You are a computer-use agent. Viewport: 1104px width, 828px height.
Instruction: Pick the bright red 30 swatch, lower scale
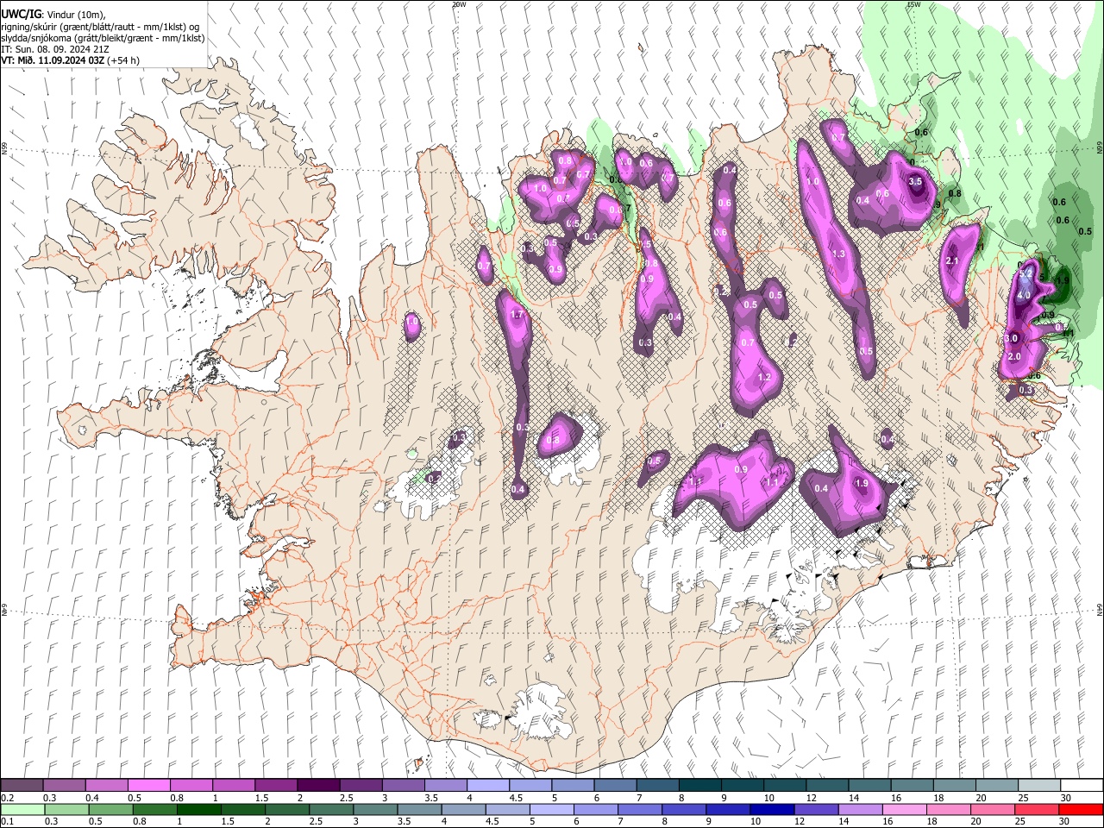coord(1081,809)
